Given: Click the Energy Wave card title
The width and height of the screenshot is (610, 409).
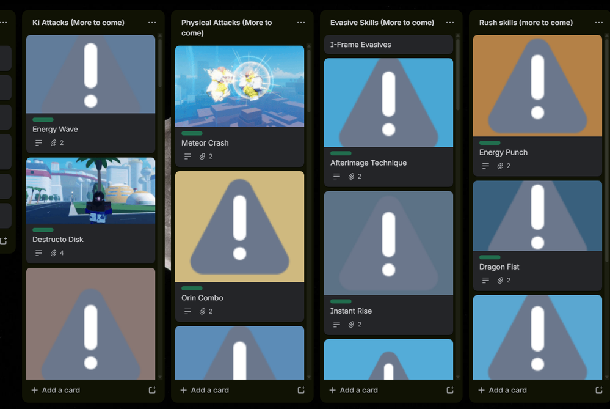Looking at the screenshot, I should tap(55, 130).
